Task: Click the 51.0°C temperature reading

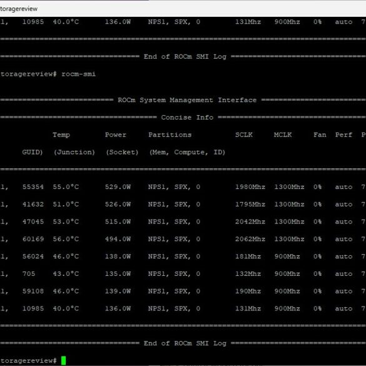Action: point(66,205)
